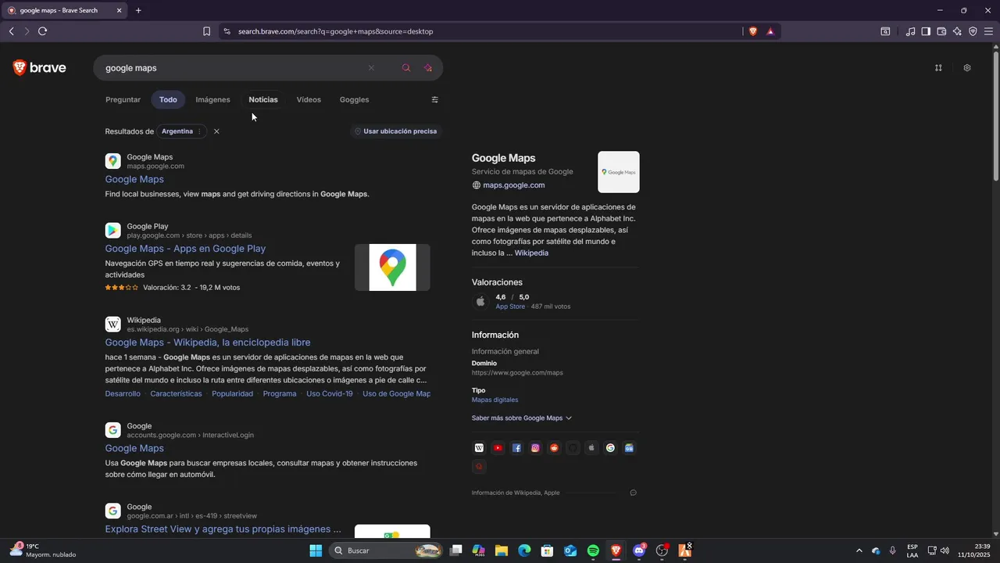Open search settings gear icon
This screenshot has width=1000, height=563.
tap(967, 68)
